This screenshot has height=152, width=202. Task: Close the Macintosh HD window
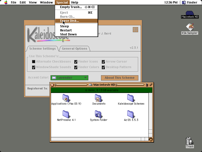coord(52,85)
